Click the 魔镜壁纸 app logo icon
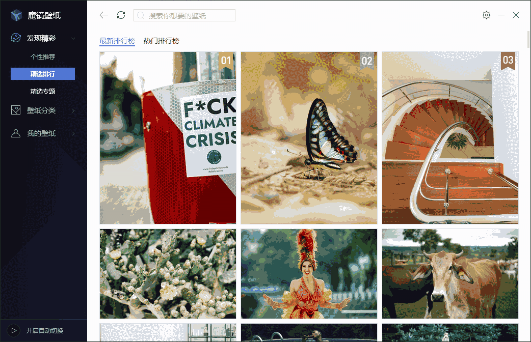The image size is (531, 342). [x=16, y=15]
